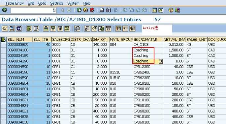The height and width of the screenshot is (124, 226).
Task: Open the value help in selected Coaching cell
Action: coord(161,61)
